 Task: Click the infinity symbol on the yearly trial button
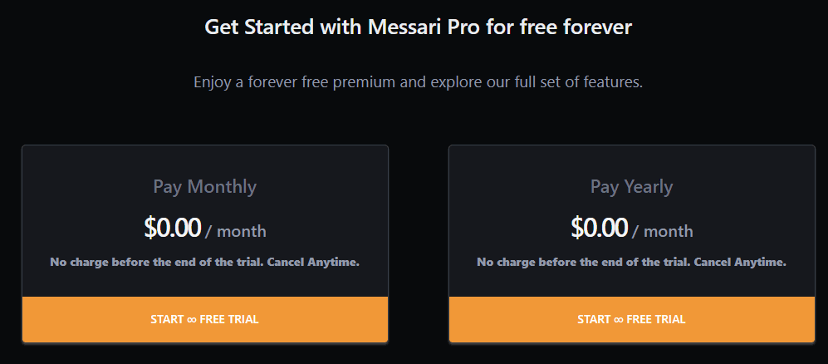[618, 319]
